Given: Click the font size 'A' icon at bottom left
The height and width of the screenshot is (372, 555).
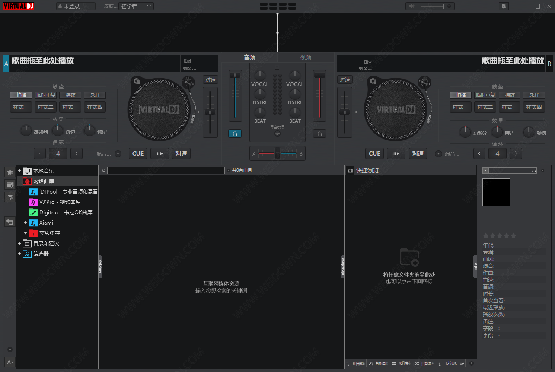Looking at the screenshot, I should pyautogui.click(x=10, y=362).
